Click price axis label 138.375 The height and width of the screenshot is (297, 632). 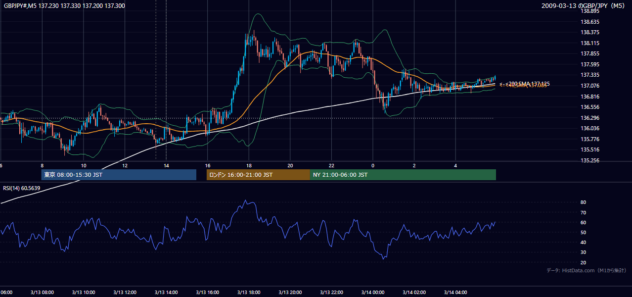(590, 32)
